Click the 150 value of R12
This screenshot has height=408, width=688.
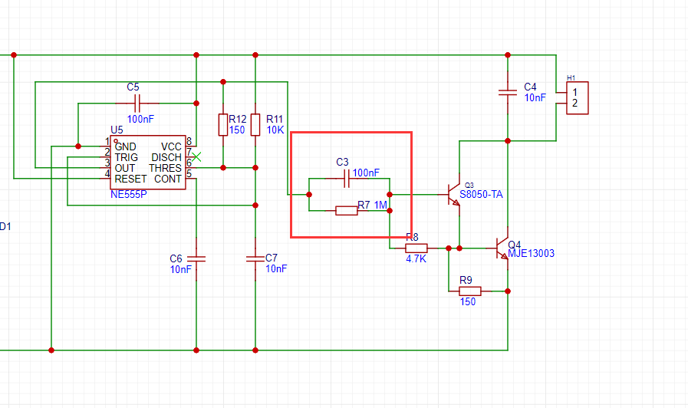click(x=237, y=130)
